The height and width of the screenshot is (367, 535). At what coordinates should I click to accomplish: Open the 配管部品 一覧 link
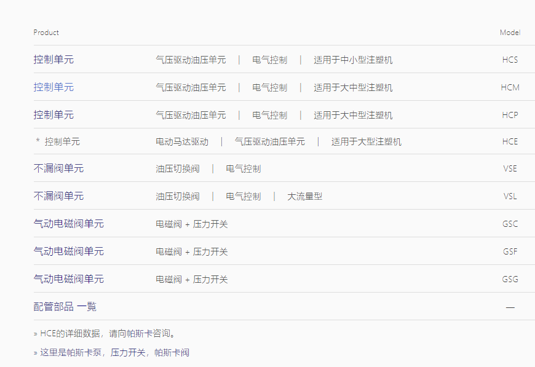point(65,307)
